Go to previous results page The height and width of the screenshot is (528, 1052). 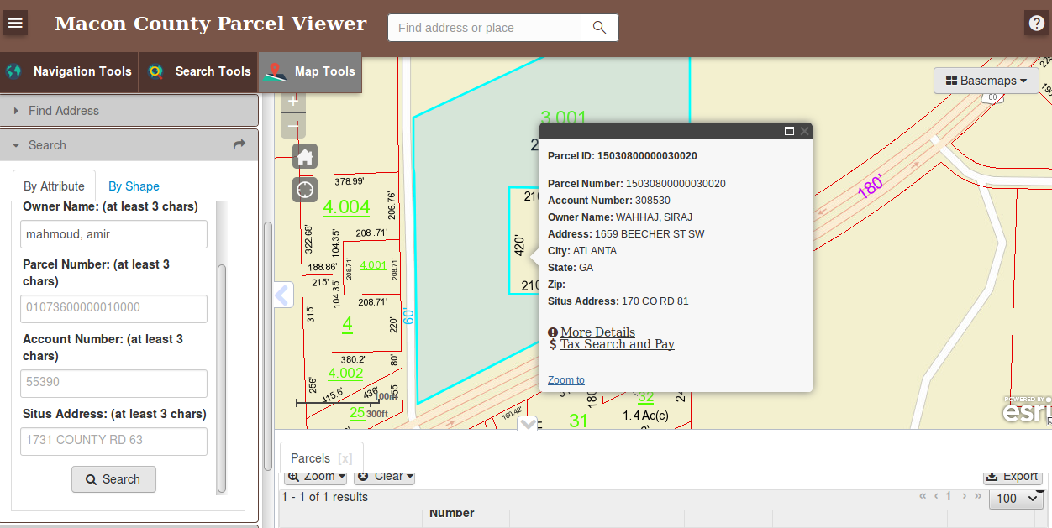[936, 496]
